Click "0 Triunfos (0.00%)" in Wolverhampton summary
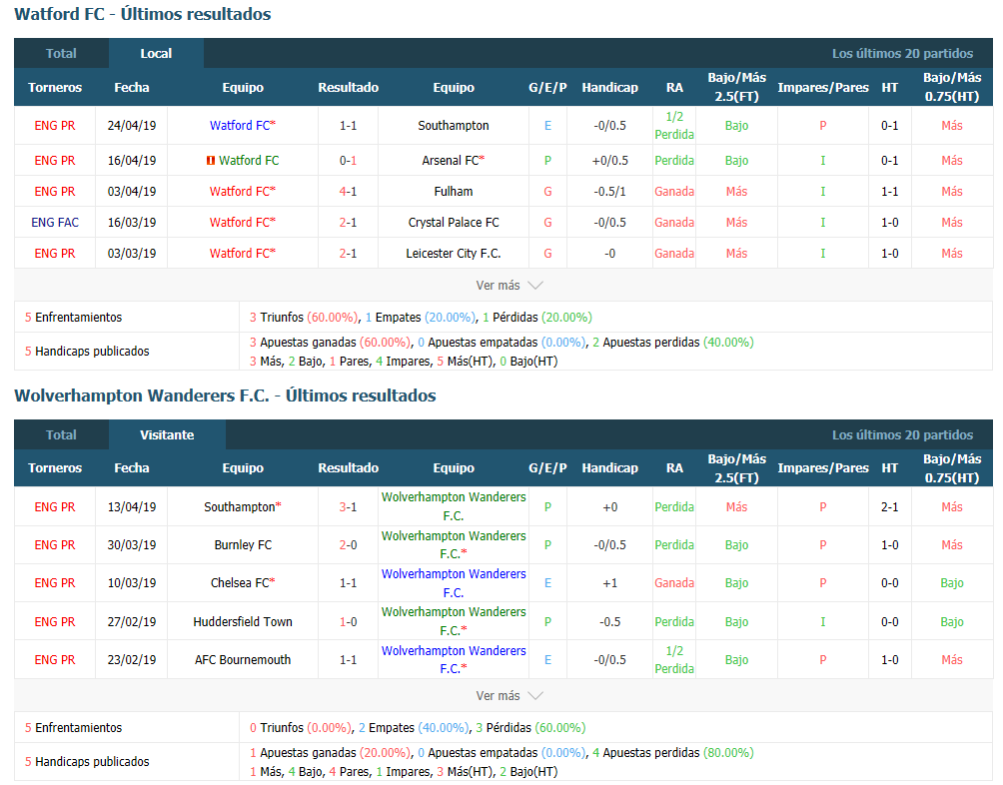 301,727
